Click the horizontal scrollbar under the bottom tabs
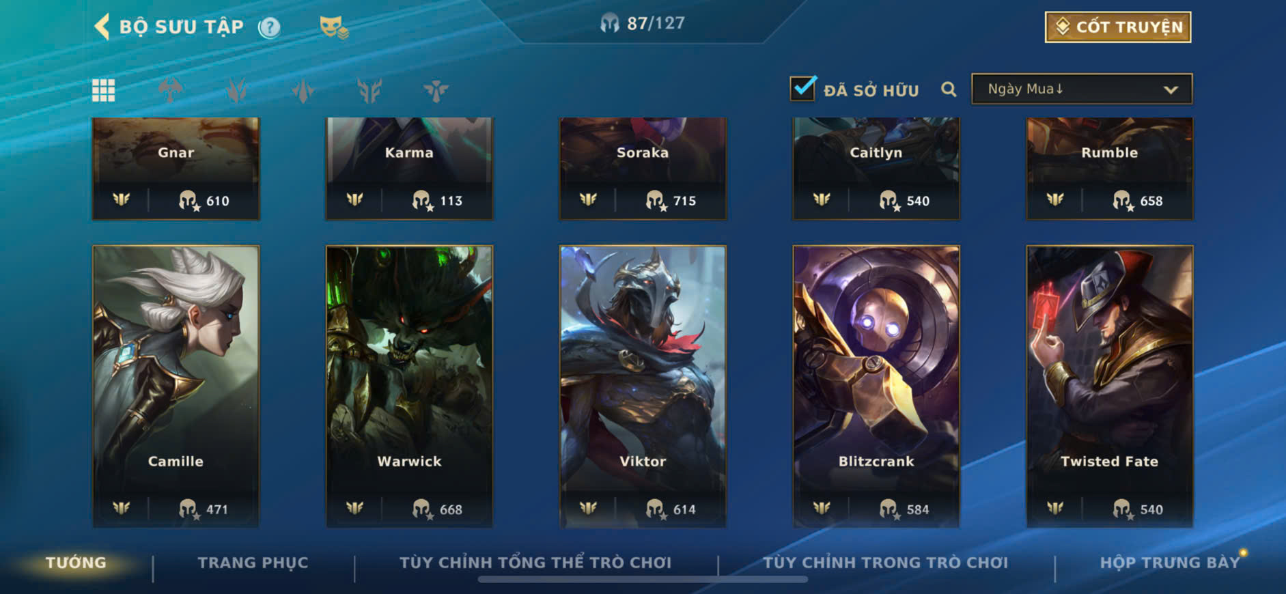 pyautogui.click(x=643, y=580)
